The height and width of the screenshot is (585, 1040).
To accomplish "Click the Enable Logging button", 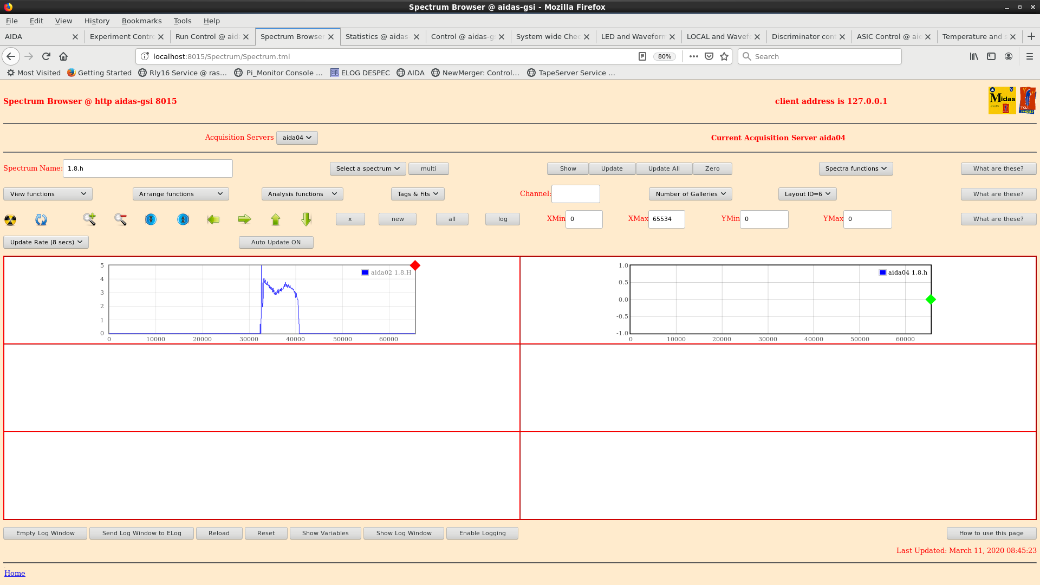I will 482,533.
